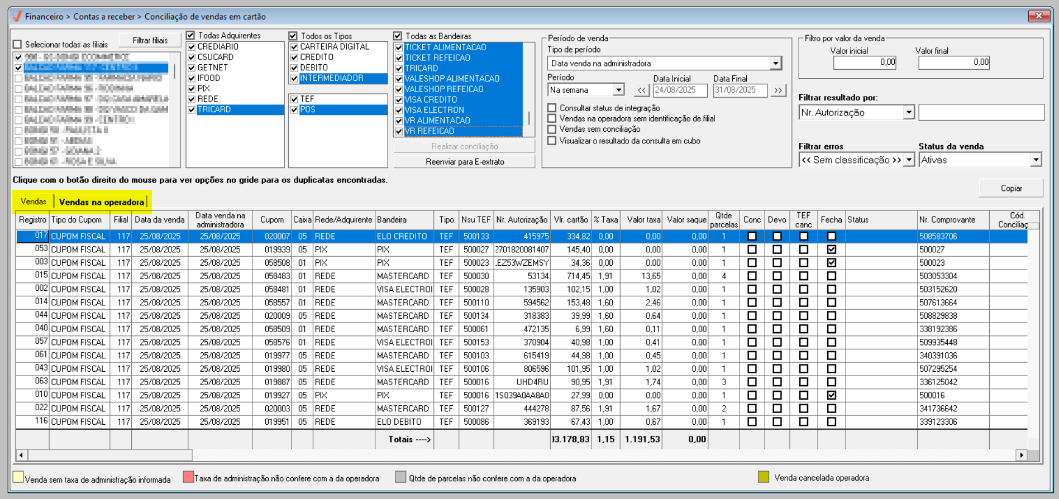Viewport: 1059px width, 499px height.
Task: Click the grid's horizontal scrollbar left arrow
Action: click(21, 455)
